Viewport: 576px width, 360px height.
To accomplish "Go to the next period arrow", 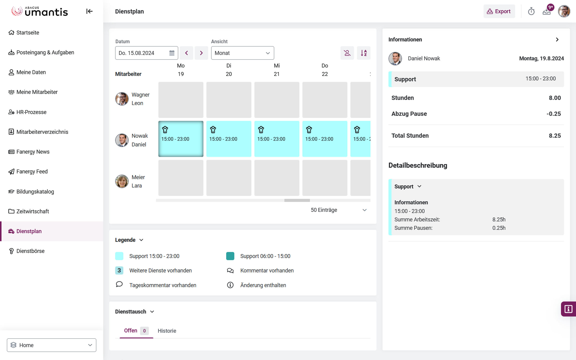I will tap(201, 53).
